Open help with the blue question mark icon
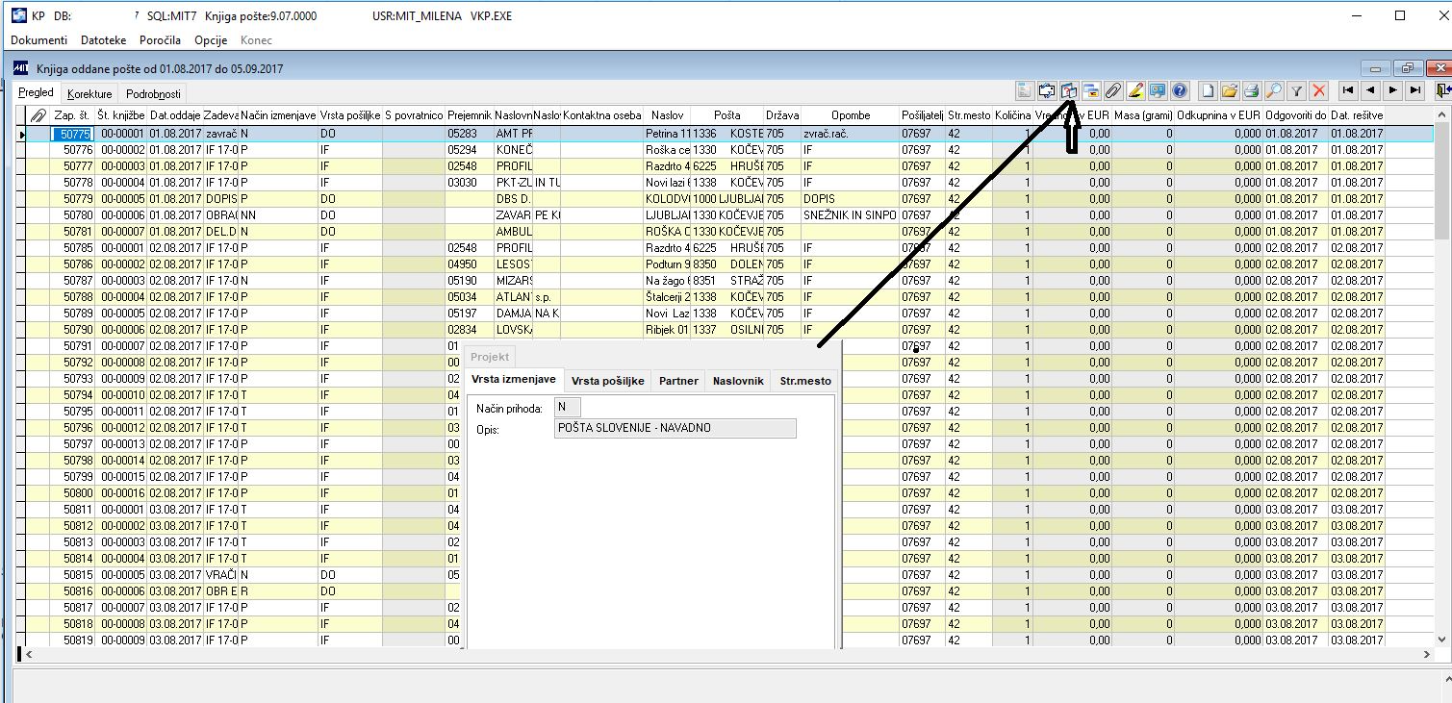The height and width of the screenshot is (703, 1452). click(x=1179, y=90)
